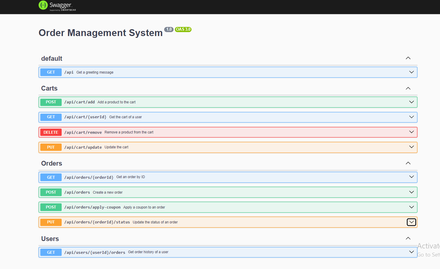Click POST badge for /api/cart/add
The image size is (440, 269).
pyautogui.click(x=51, y=102)
